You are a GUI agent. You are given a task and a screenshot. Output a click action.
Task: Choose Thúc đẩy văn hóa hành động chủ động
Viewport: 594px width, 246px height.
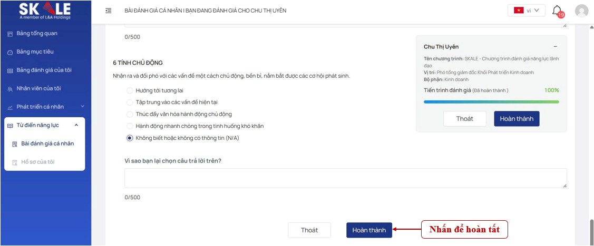[130, 114]
